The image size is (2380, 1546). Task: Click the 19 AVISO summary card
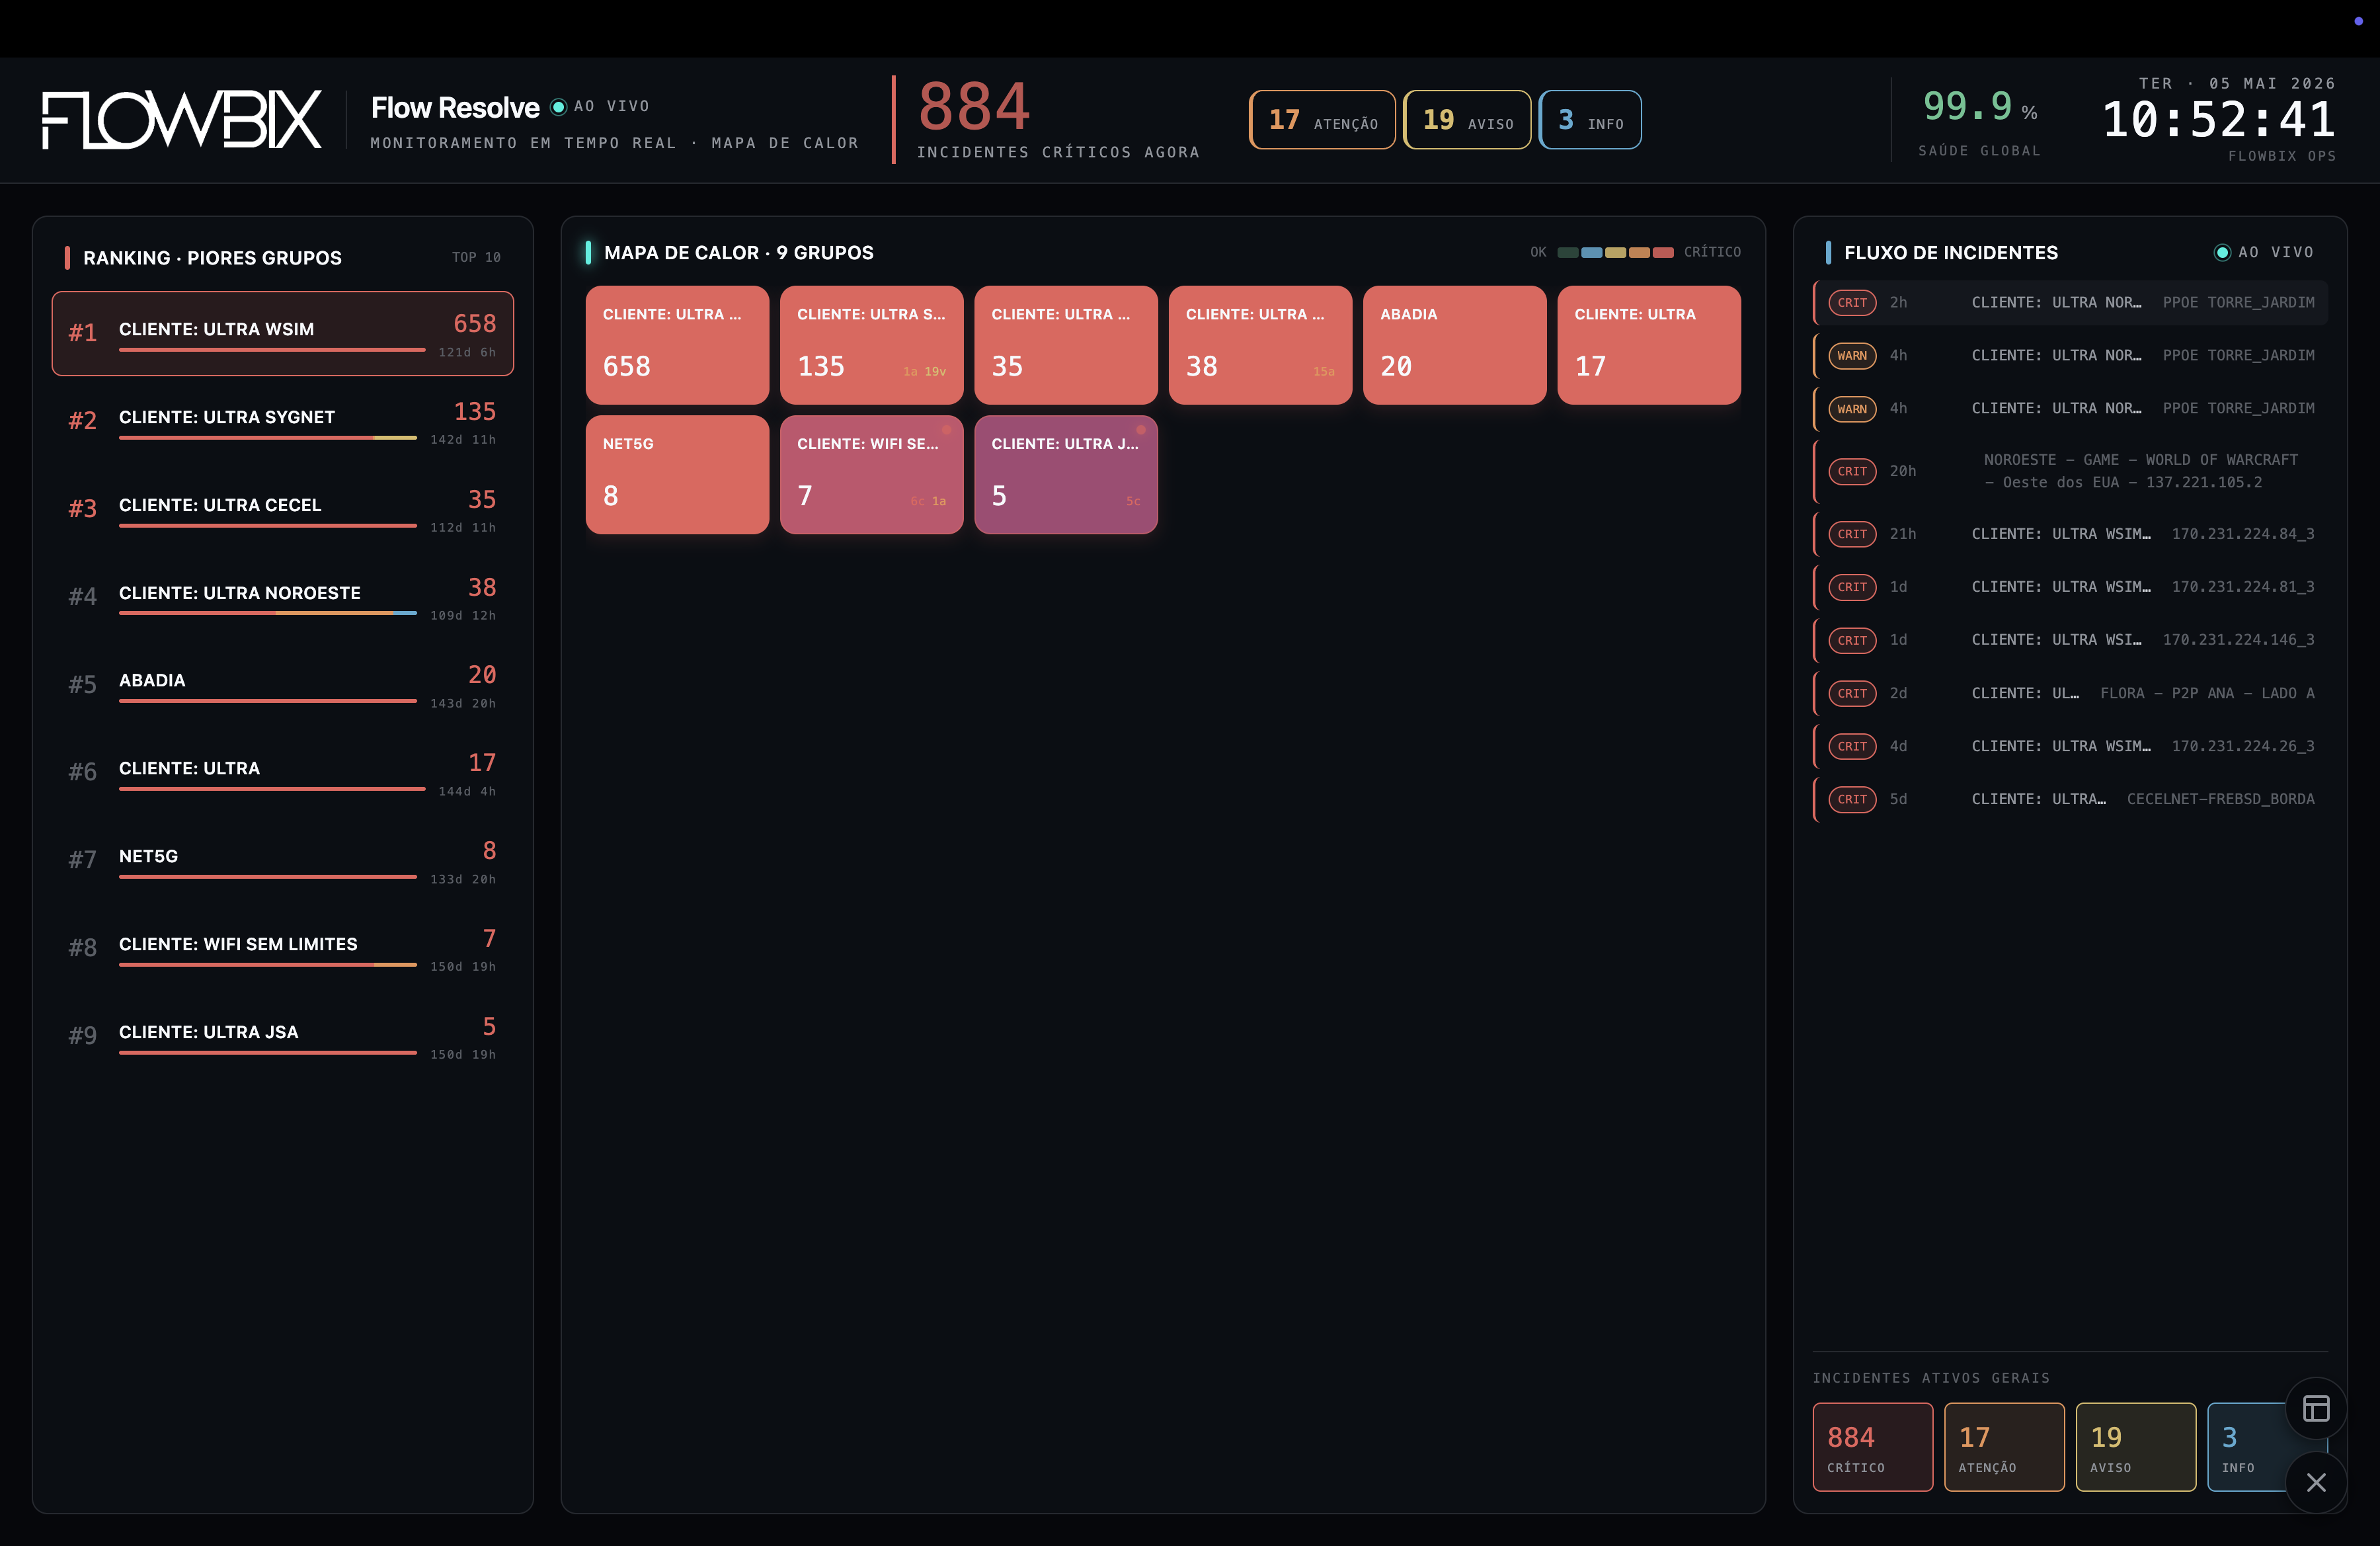pyautogui.click(x=2136, y=1447)
